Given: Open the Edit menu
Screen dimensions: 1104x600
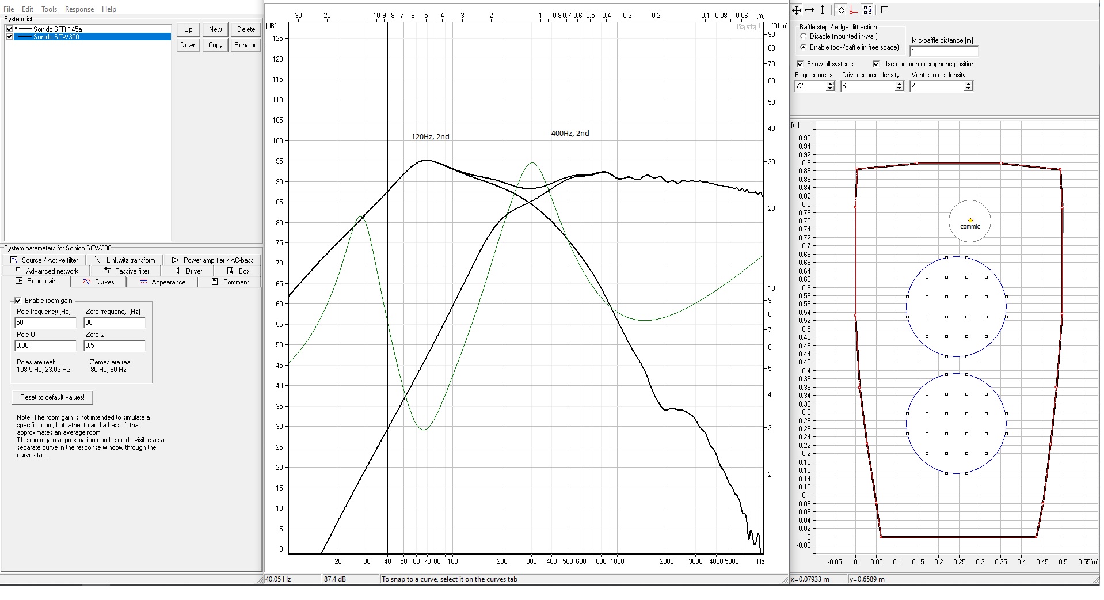Looking at the screenshot, I should coord(28,9).
